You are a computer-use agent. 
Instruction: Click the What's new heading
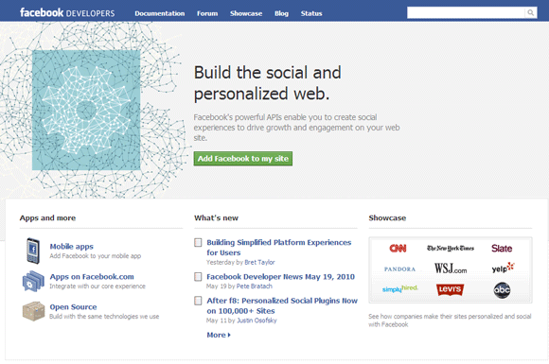coord(216,217)
